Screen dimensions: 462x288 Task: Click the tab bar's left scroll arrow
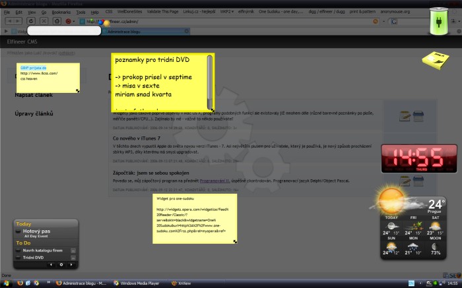(6, 31)
